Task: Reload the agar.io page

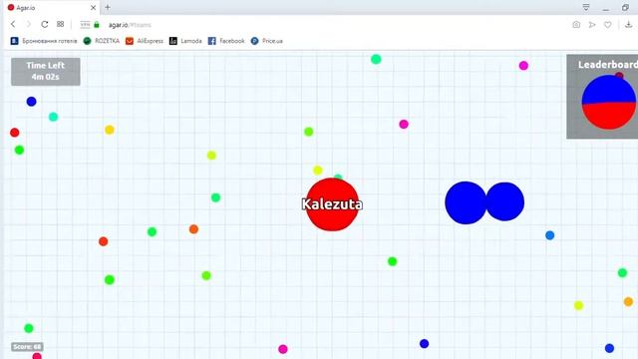Action: point(44,24)
